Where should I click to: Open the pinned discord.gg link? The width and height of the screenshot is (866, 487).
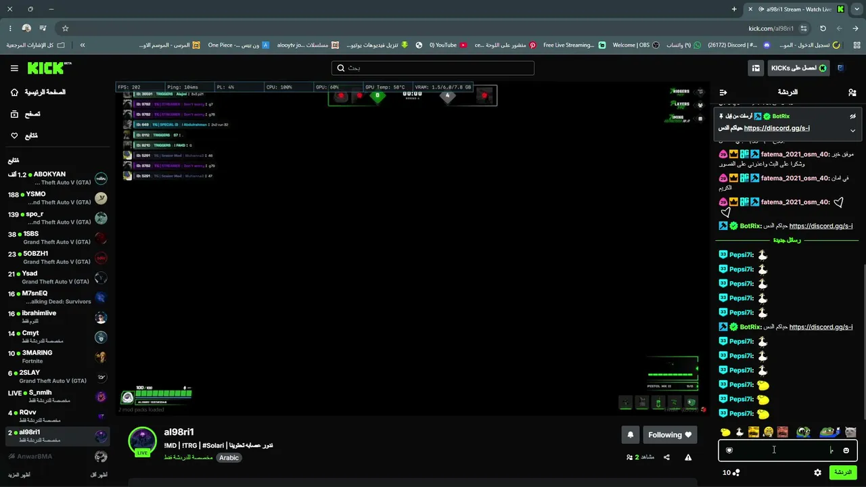[777, 129]
